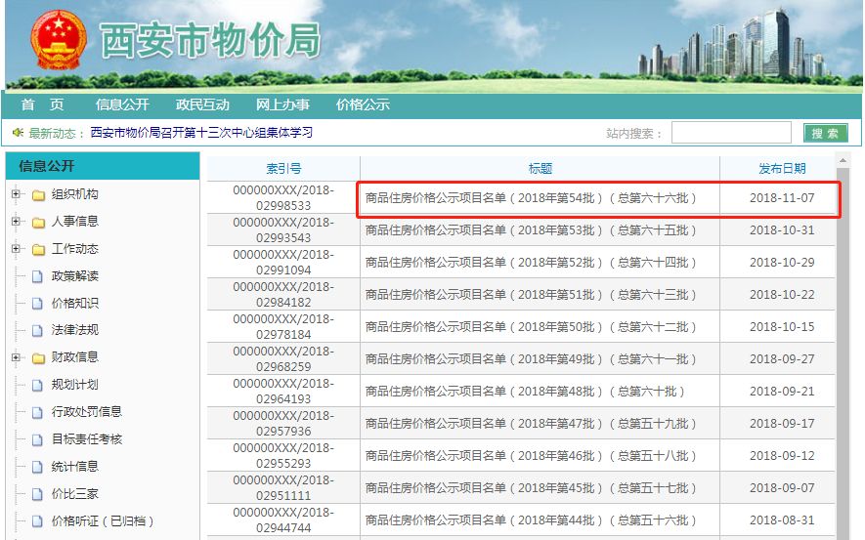This screenshot has width=865, height=540.
Task: Open the 信息公开 navigation menu
Action: (x=122, y=105)
